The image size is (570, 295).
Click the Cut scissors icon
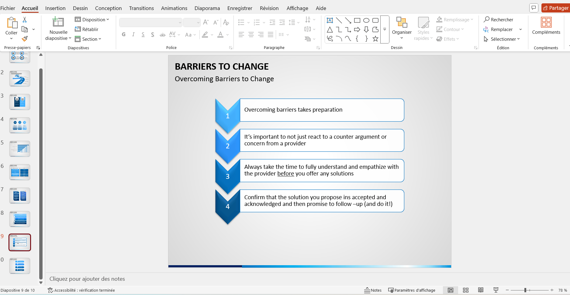click(x=25, y=20)
